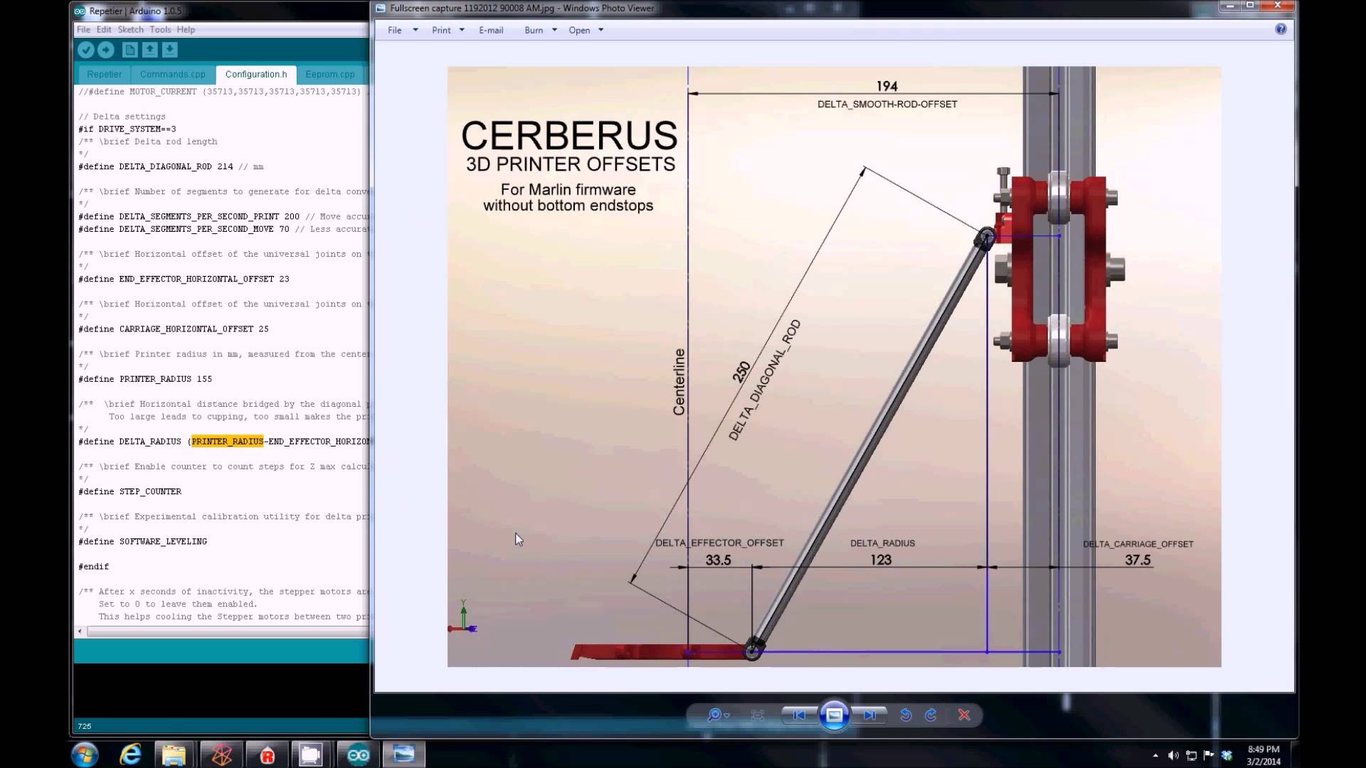The height and width of the screenshot is (768, 1366).
Task: Delete the photo with red X icon
Action: click(964, 715)
